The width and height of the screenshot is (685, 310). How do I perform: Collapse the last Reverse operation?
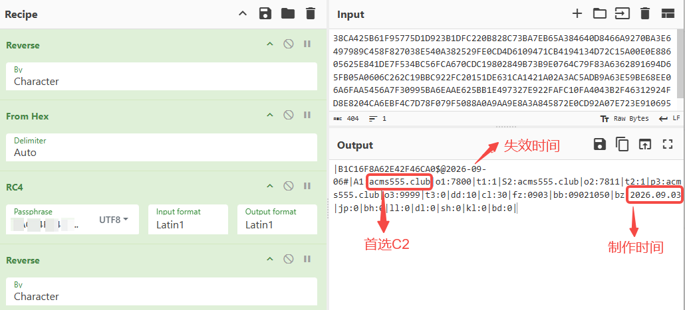(270, 259)
